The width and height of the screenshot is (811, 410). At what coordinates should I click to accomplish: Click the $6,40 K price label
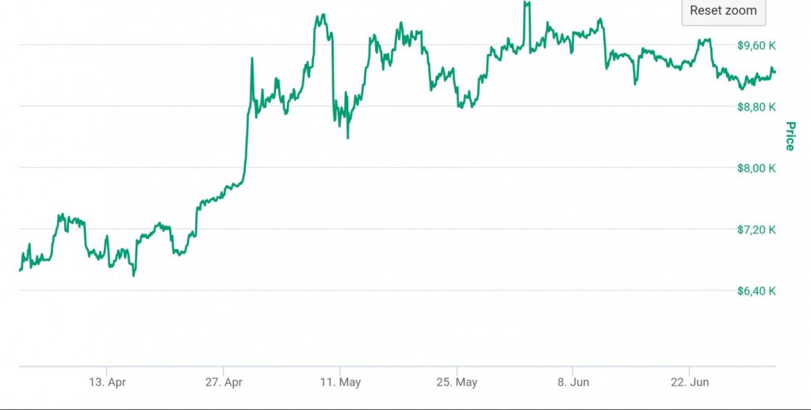click(x=756, y=291)
